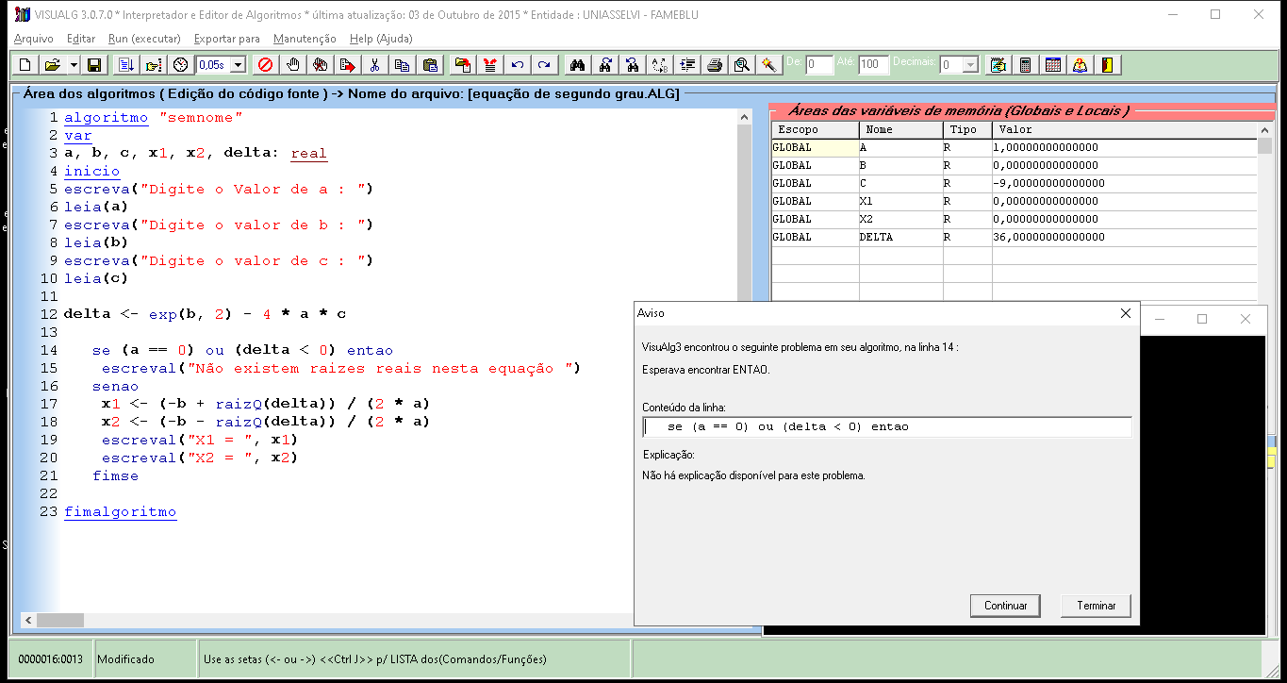Click the find and replace binoculars icon
Screen dimensions: 1287x683
(633, 65)
